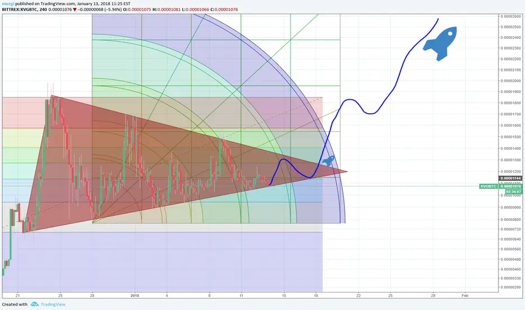This screenshot has width=525, height=310.
Task: Click the 15 date axis label
Action: click(284, 295)
